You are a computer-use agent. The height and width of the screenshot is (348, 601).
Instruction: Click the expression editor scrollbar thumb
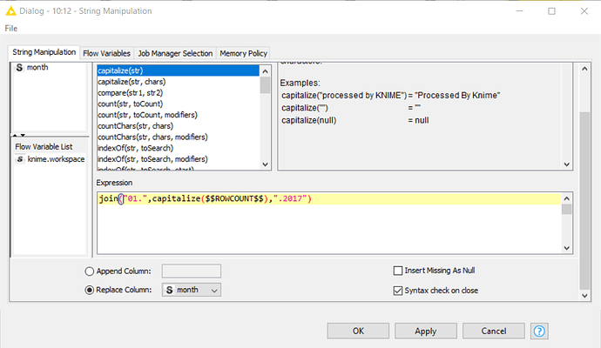pos(567,210)
